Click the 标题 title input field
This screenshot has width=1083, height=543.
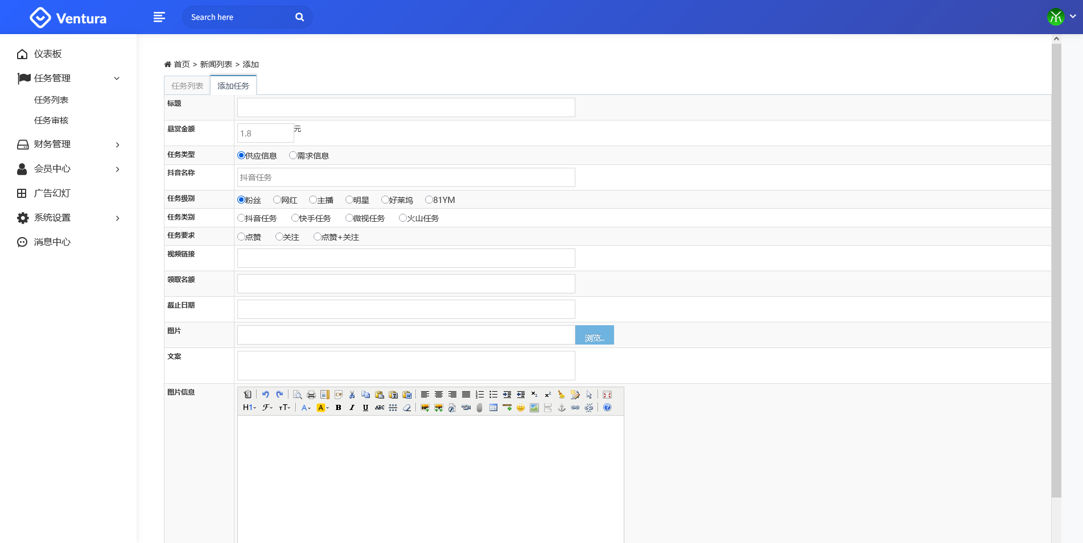pyautogui.click(x=406, y=107)
